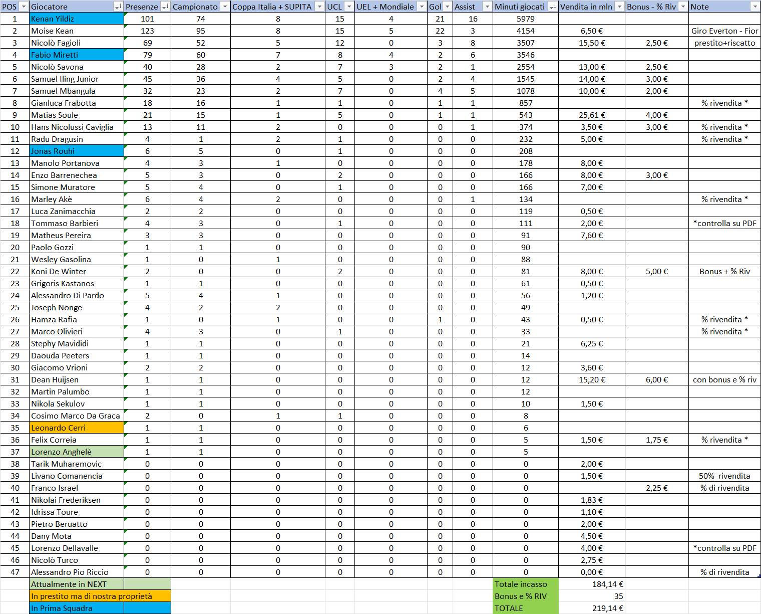
Task: Expand the Note column filter dropdown
Action: (755, 7)
